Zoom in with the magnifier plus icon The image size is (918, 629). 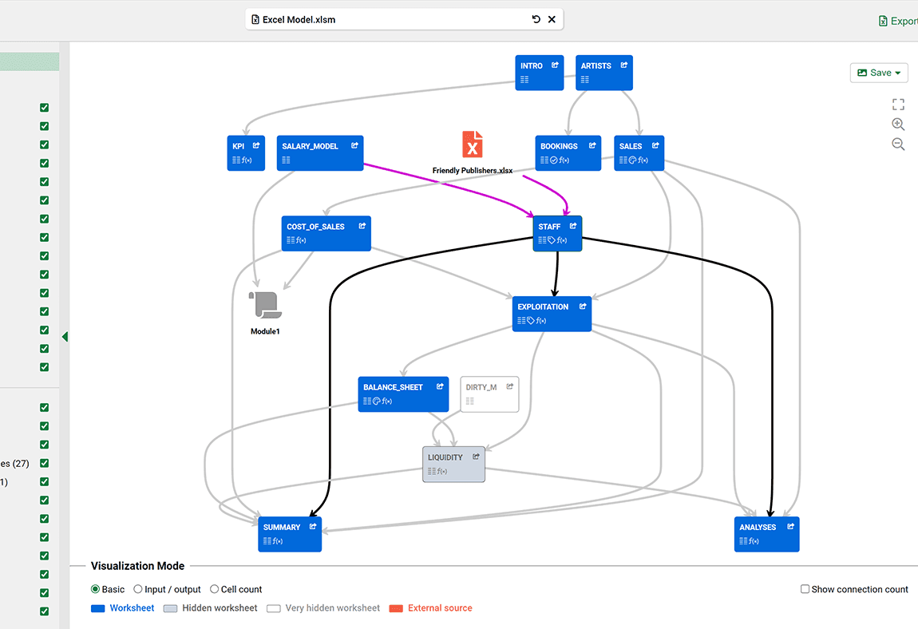pyautogui.click(x=898, y=124)
